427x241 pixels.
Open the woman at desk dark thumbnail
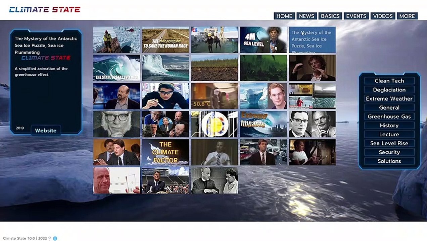pyautogui.click(x=312, y=152)
